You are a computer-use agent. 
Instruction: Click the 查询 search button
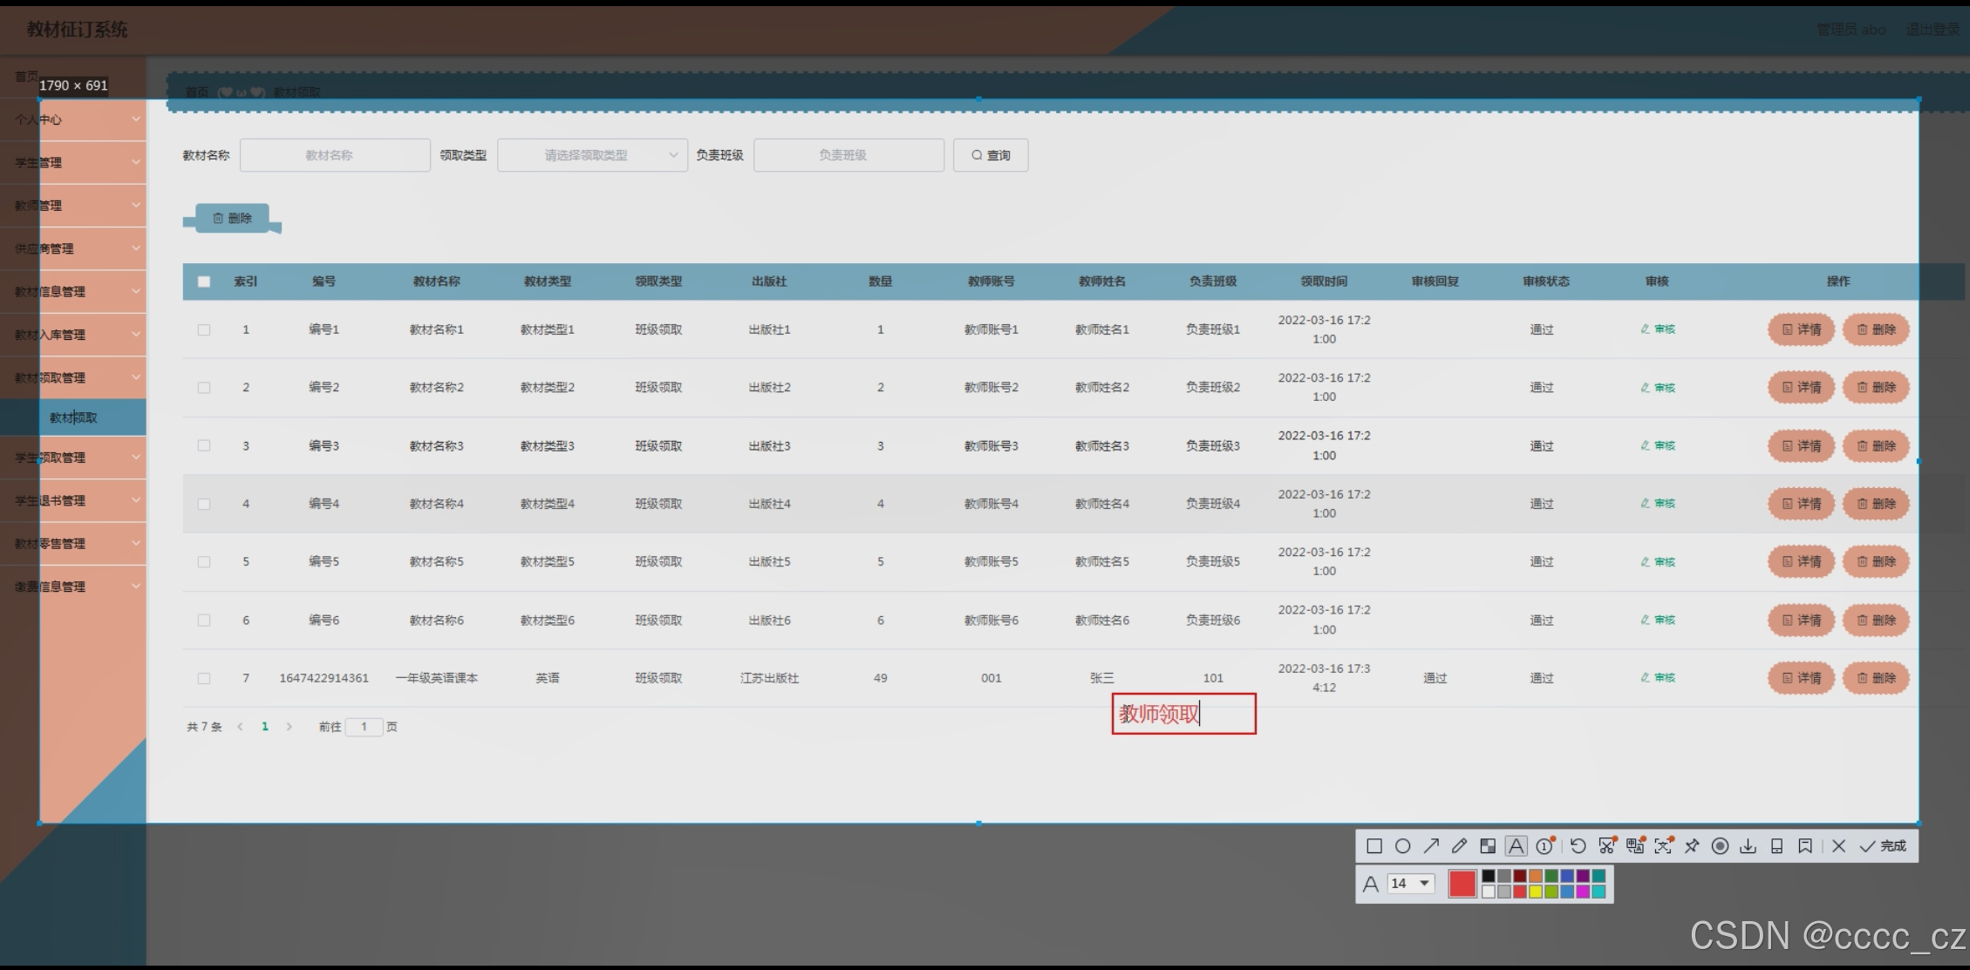point(991,155)
